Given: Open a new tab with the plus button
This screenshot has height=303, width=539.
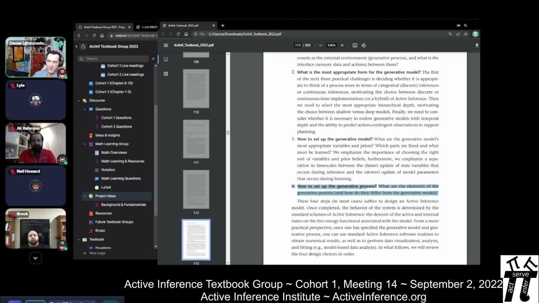Looking at the screenshot, I should [223, 25].
